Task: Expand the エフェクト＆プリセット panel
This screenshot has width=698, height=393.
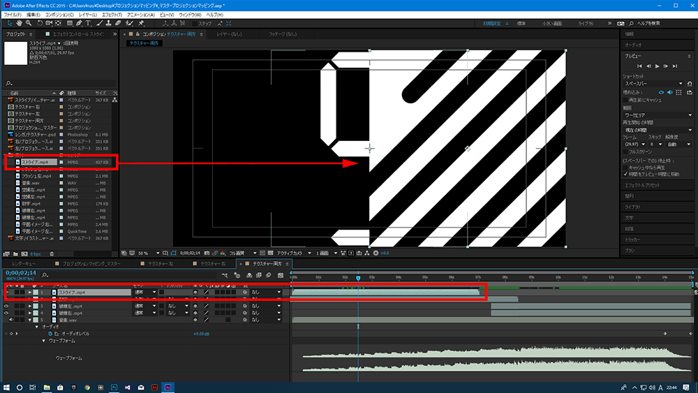Action: [642, 185]
